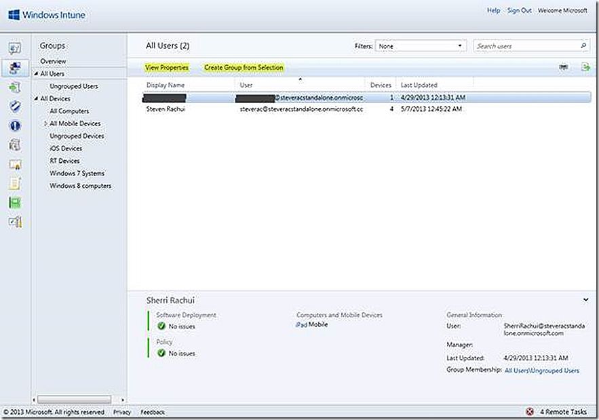Click the magnifier icon in Search users
This screenshot has width=599, height=420.
583,46
